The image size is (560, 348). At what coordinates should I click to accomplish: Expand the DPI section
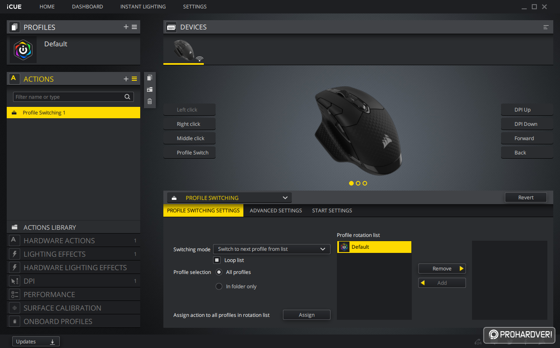tap(73, 281)
